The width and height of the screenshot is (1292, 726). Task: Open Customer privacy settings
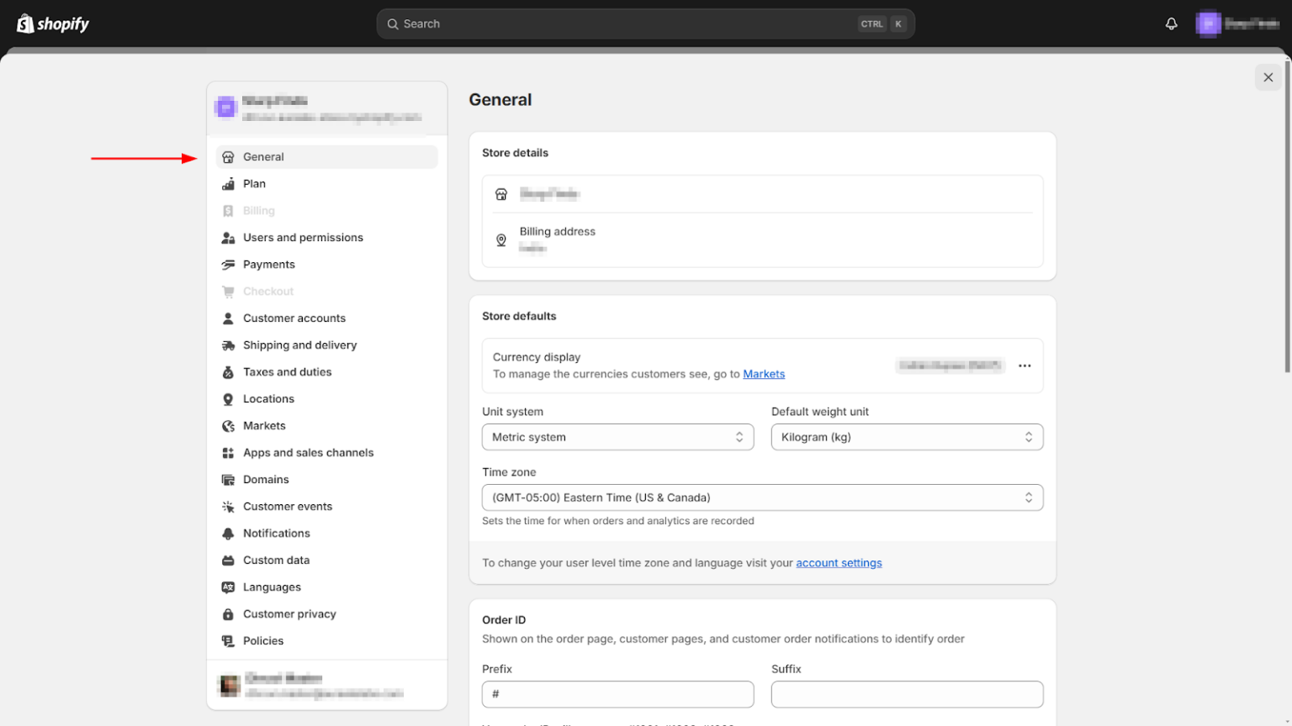[289, 613]
